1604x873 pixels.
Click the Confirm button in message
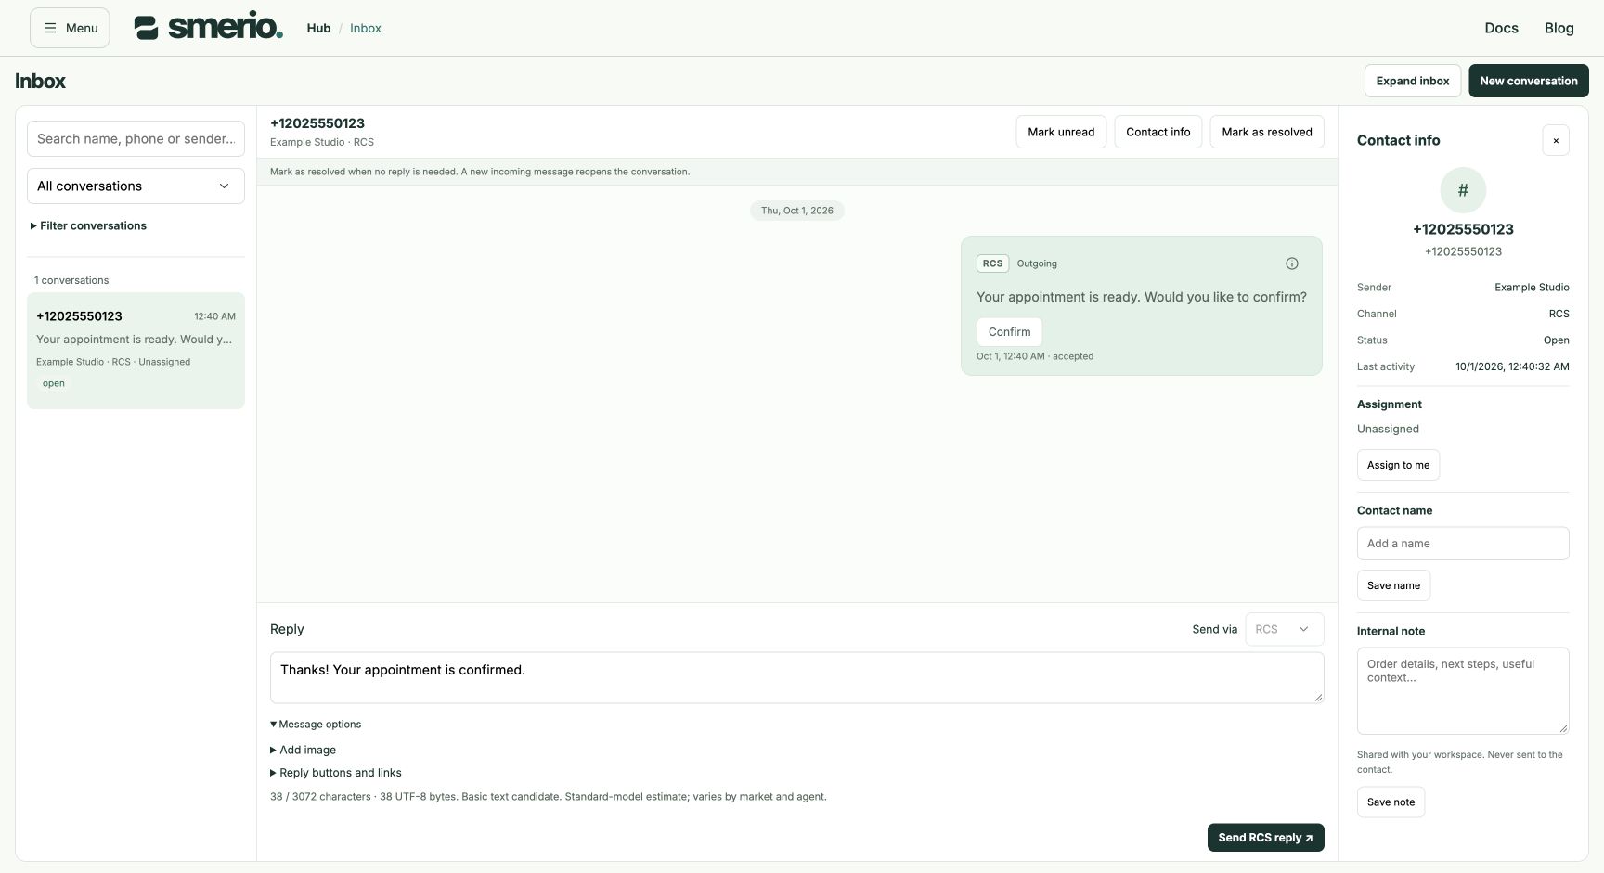pyautogui.click(x=1009, y=331)
